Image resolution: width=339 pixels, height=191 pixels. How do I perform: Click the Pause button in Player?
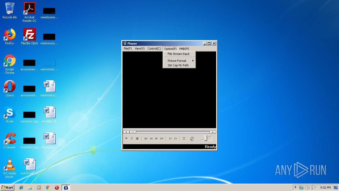[132, 138]
